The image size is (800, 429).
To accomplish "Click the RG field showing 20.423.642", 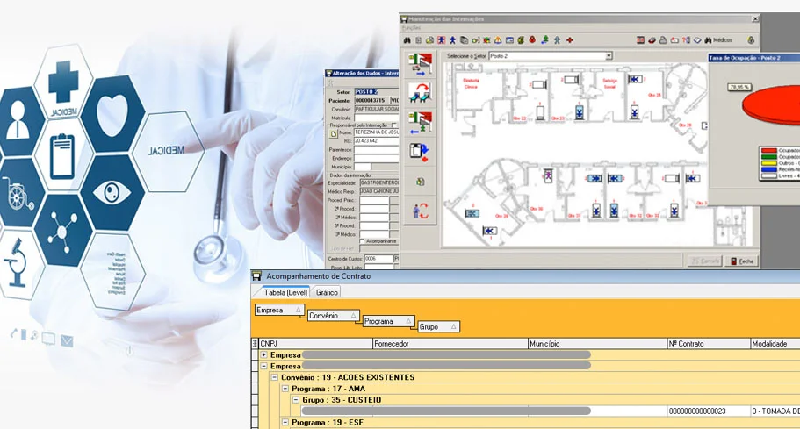I will click(x=377, y=141).
